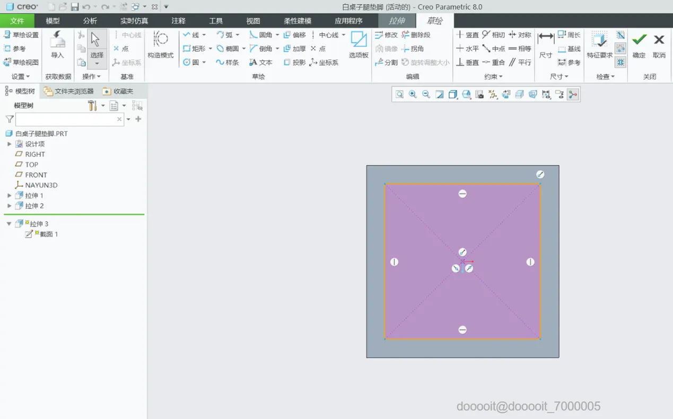
Task: Switch to the 模型 ribbon tab
Action: point(53,21)
